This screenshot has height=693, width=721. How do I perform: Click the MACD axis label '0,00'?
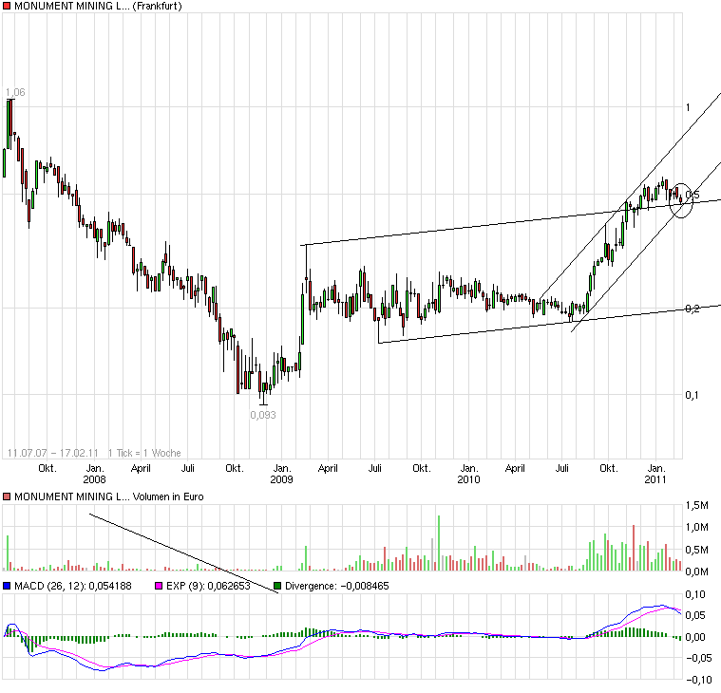pyautogui.click(x=695, y=637)
